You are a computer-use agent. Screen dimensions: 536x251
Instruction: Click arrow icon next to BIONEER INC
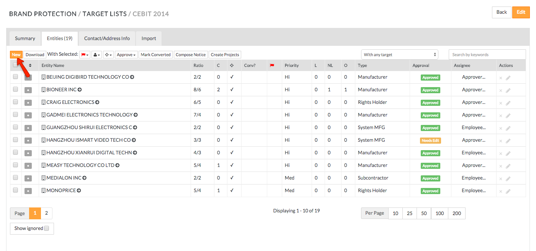pyautogui.click(x=80, y=90)
